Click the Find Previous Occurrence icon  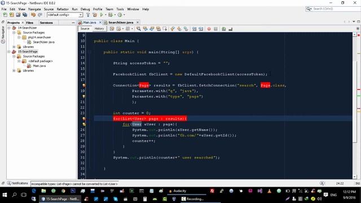coord(145,29)
